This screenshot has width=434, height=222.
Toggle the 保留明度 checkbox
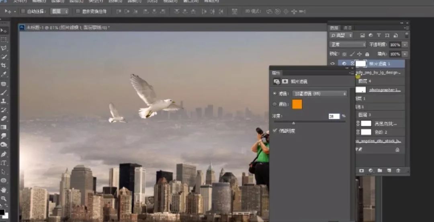coord(275,131)
